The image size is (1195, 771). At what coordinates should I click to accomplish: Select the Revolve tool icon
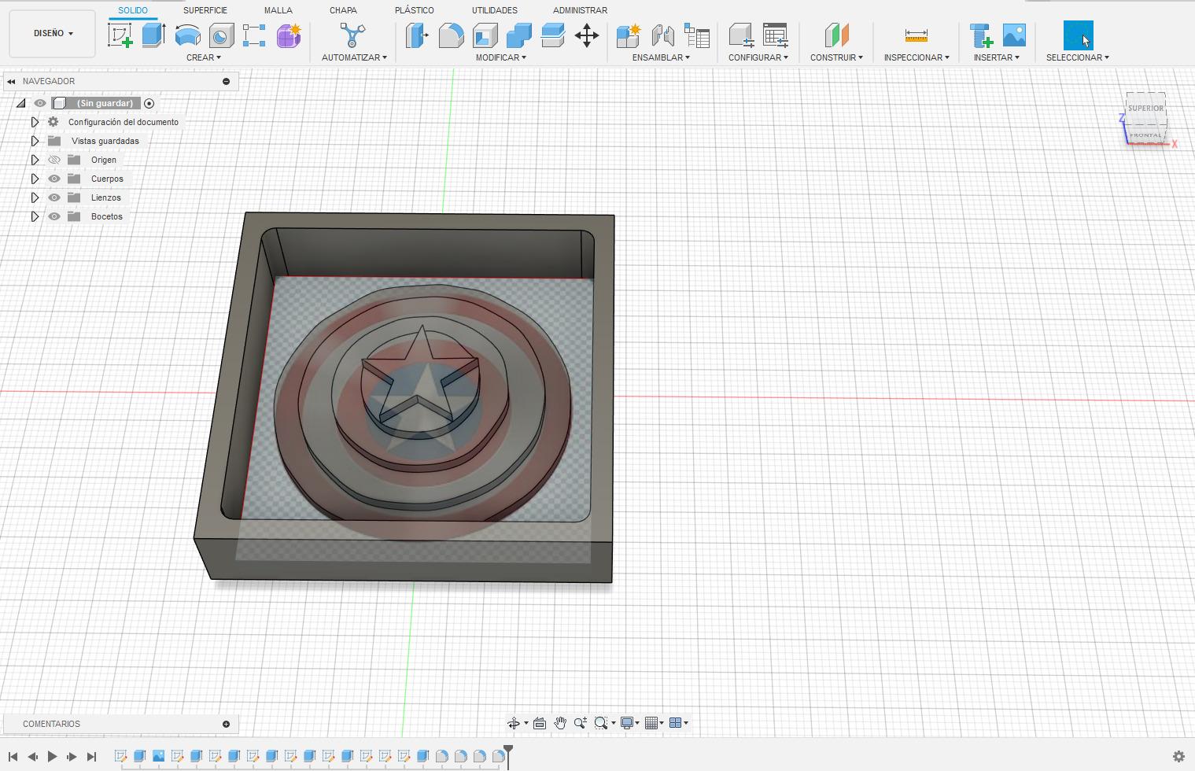(x=187, y=35)
